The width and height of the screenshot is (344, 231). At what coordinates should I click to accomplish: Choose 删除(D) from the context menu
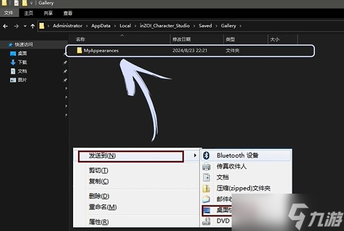click(x=99, y=196)
